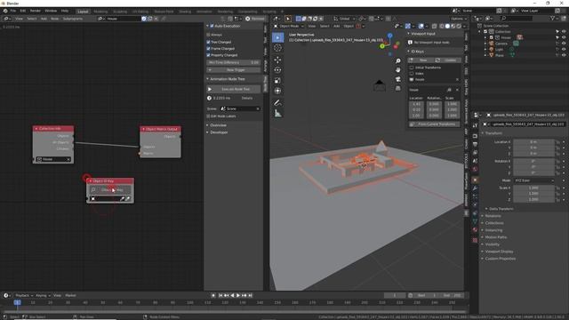
Task: Open the Global transform orientation dropdown
Action: tap(344, 19)
